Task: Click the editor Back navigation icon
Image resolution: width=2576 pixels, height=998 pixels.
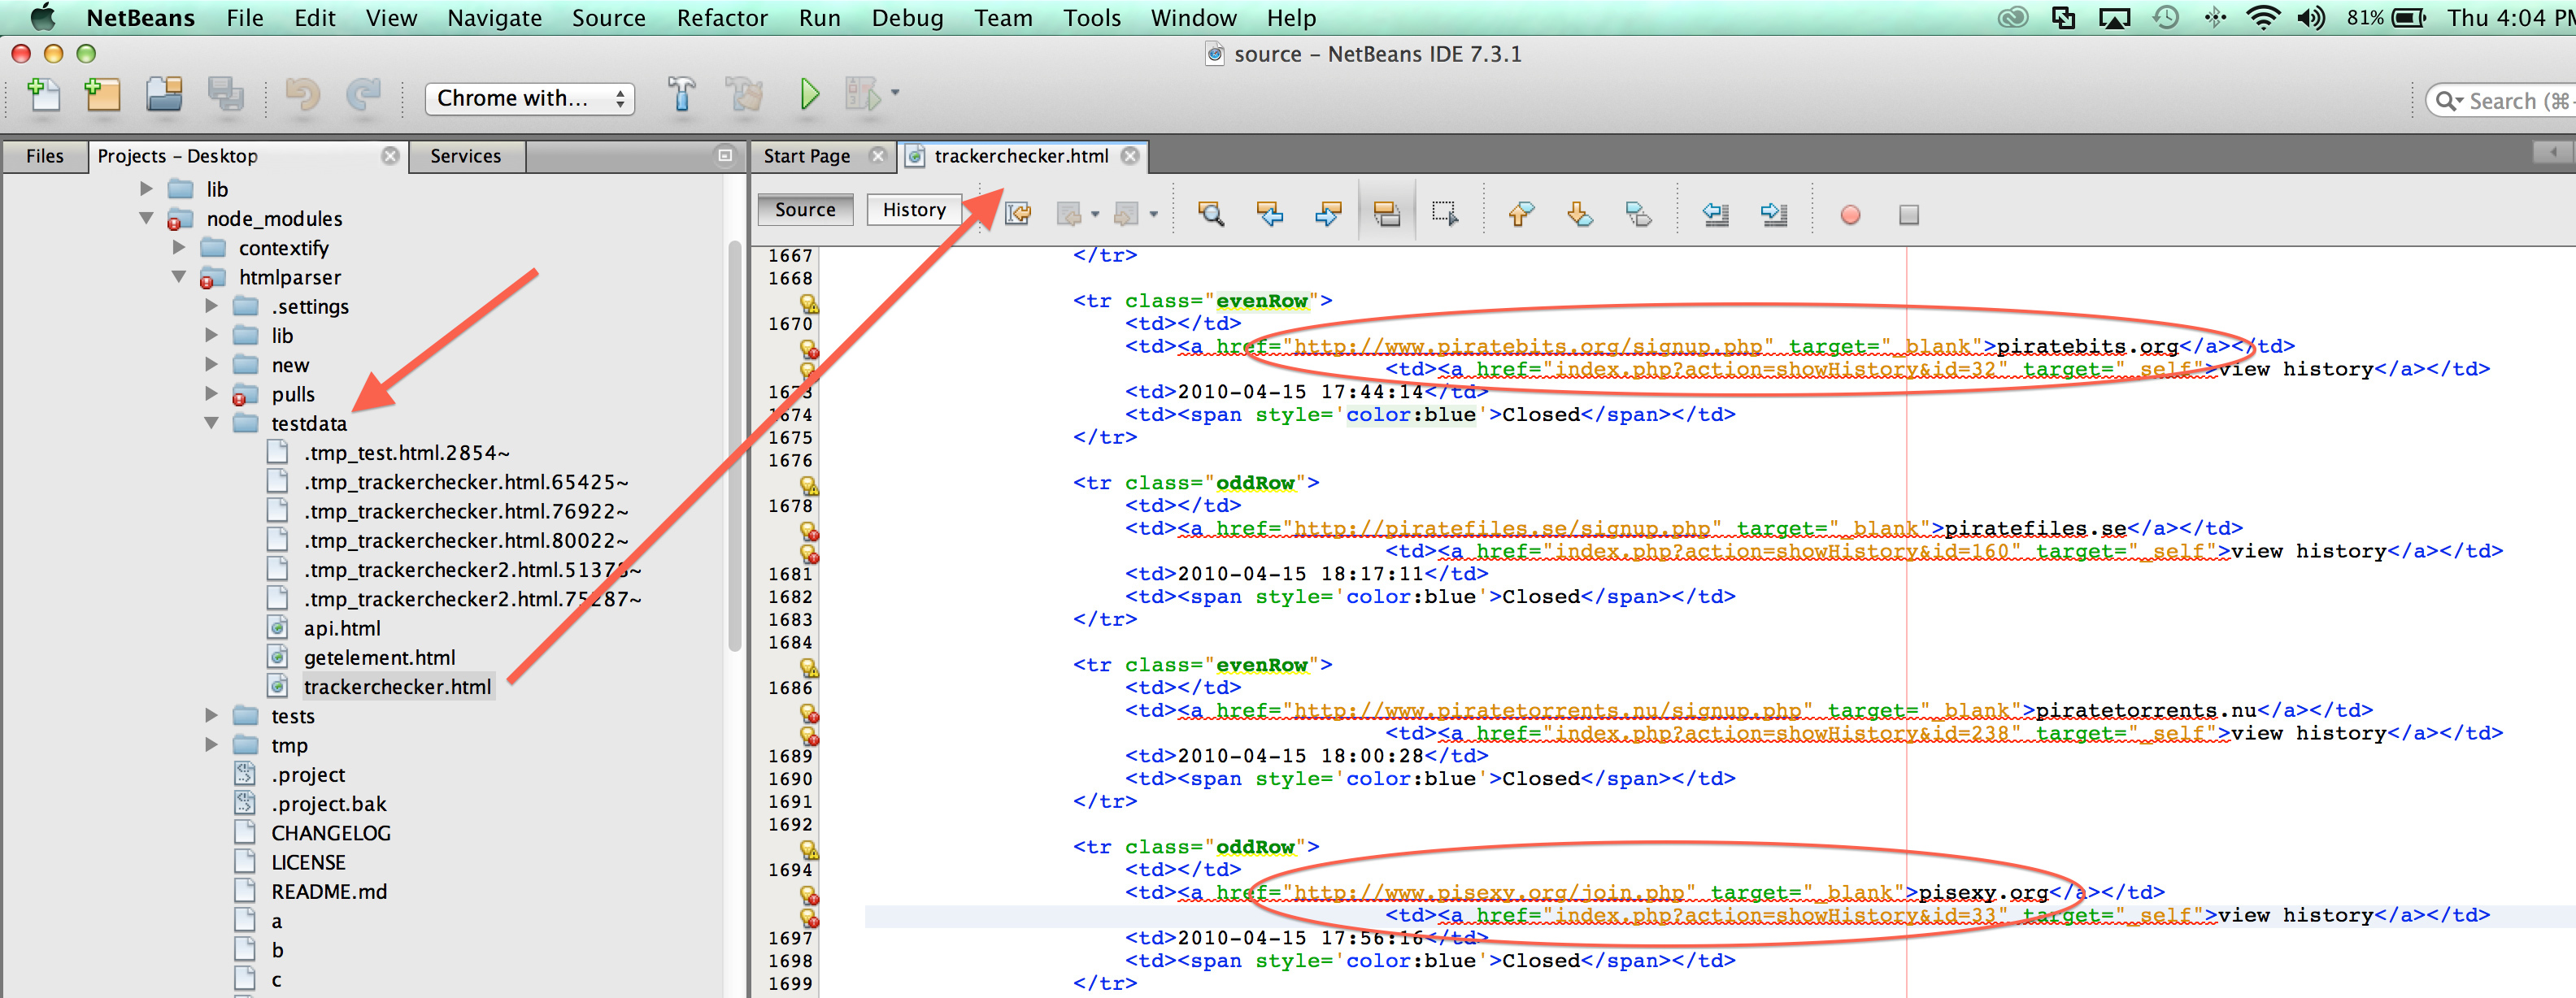Action: tap(1069, 214)
